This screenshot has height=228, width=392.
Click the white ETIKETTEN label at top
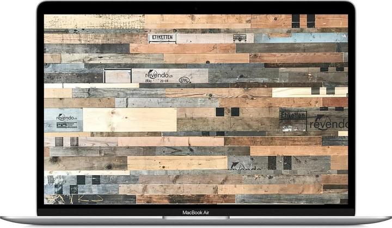[162, 38]
